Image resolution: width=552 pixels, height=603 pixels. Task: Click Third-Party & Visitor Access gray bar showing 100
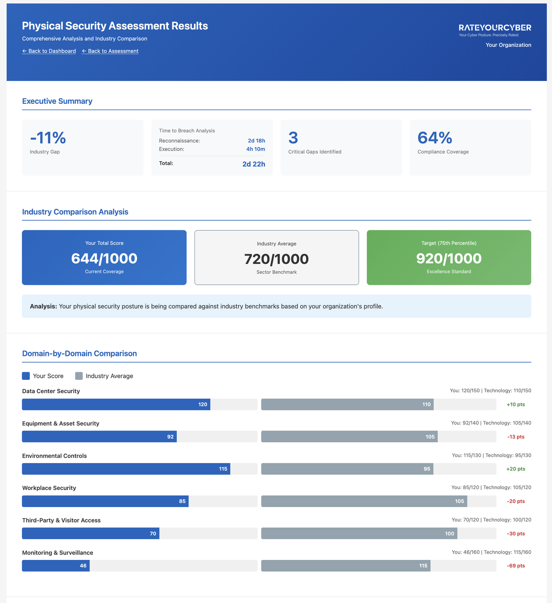[x=359, y=533]
